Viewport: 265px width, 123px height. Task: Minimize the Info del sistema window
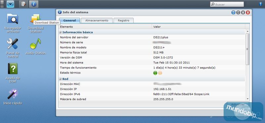pos(238,13)
